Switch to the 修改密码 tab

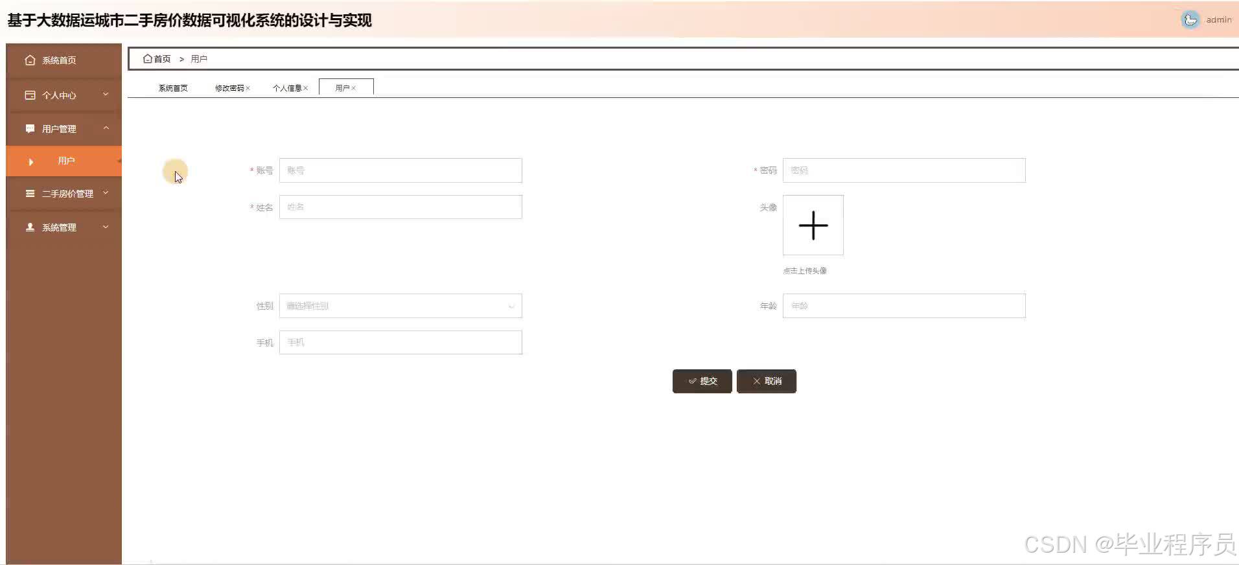coord(229,88)
